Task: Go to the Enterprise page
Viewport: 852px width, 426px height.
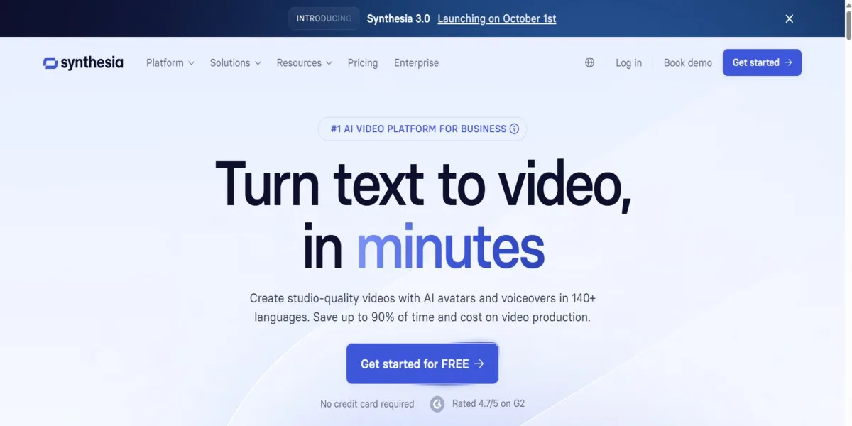Action: pyautogui.click(x=416, y=62)
